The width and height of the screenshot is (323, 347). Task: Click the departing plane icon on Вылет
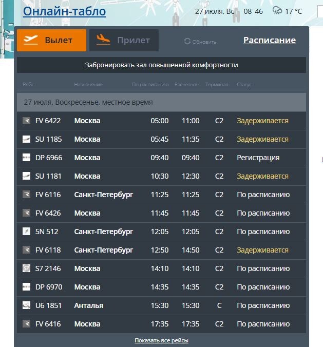pyautogui.click(x=30, y=40)
